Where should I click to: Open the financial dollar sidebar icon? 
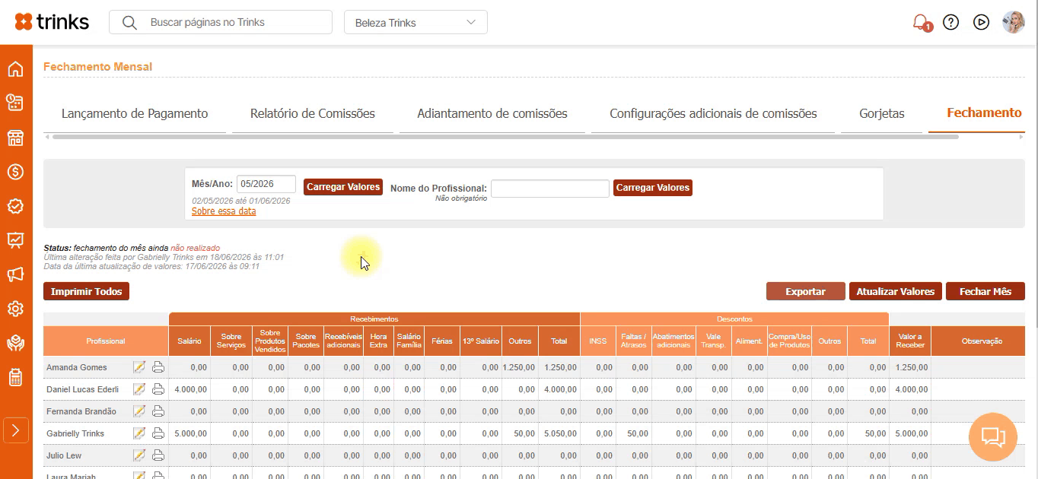tap(15, 172)
